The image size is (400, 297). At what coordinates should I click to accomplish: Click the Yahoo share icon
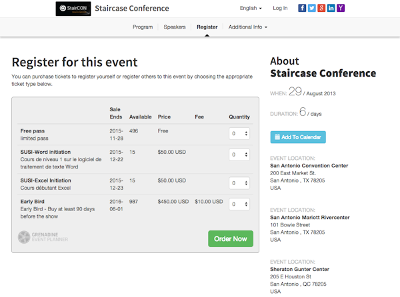click(341, 9)
